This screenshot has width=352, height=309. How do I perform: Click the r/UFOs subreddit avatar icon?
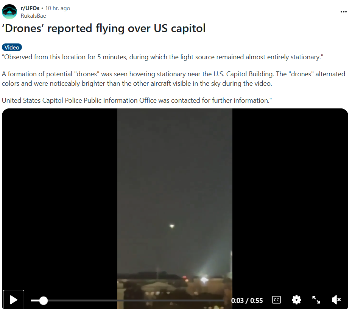pyautogui.click(x=9, y=12)
